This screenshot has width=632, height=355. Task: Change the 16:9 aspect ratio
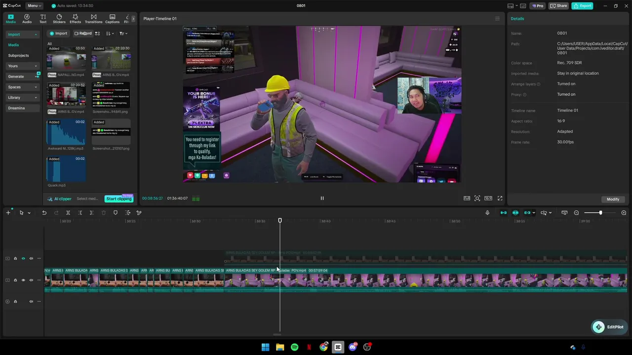click(488, 198)
